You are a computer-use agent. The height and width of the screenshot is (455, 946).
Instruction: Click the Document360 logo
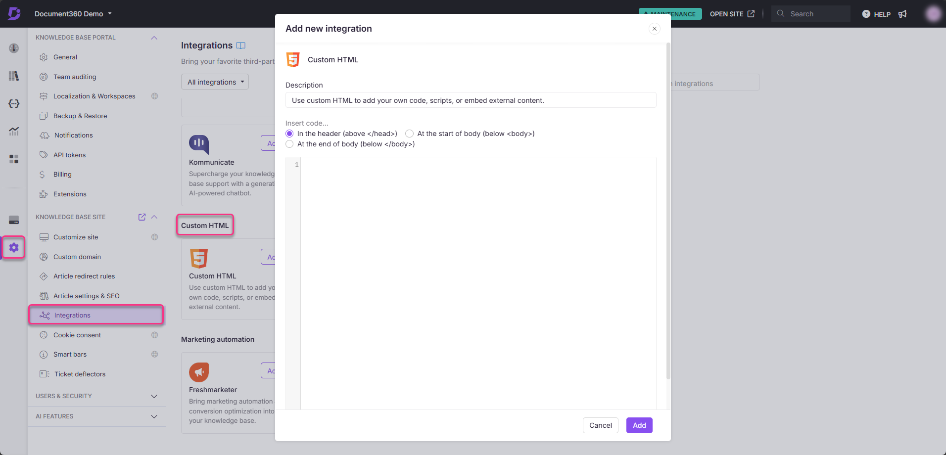[x=14, y=13]
